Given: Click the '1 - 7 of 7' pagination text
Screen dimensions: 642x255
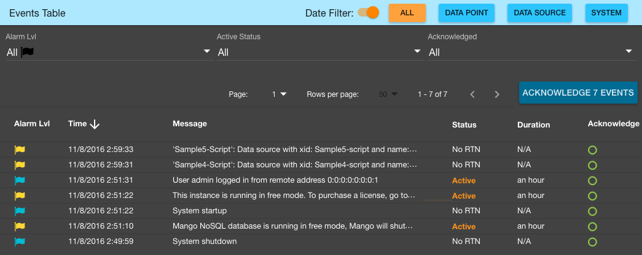Looking at the screenshot, I should (433, 94).
